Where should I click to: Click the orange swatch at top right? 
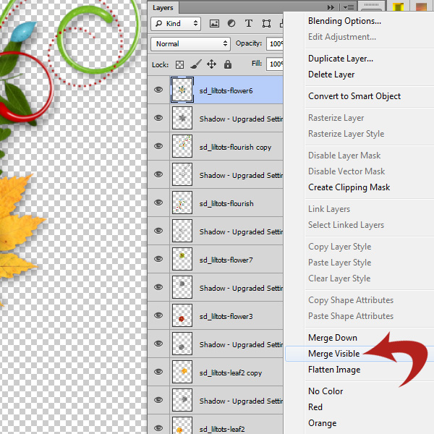pyautogui.click(x=421, y=7)
